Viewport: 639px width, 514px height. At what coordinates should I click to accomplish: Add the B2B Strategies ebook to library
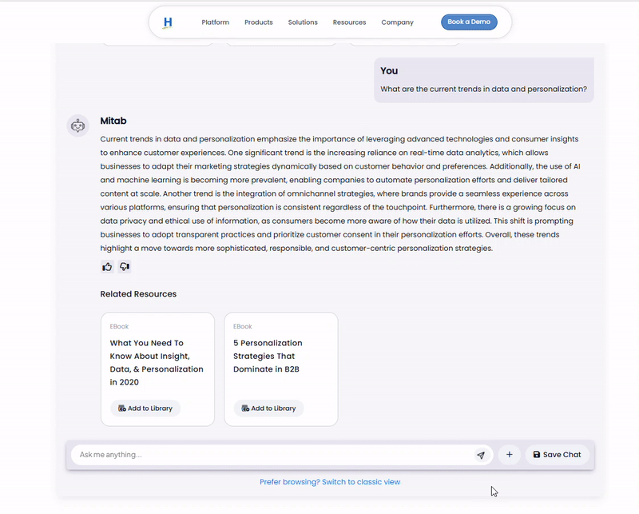[268, 408]
